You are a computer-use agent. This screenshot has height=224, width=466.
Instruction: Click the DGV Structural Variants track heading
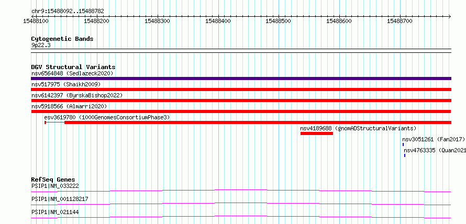[x=73, y=67]
